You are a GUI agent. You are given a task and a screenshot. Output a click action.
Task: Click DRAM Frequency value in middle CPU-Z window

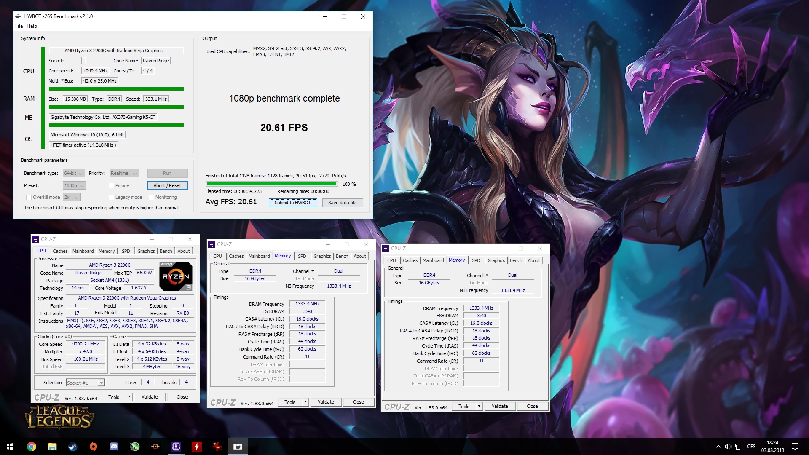click(307, 304)
